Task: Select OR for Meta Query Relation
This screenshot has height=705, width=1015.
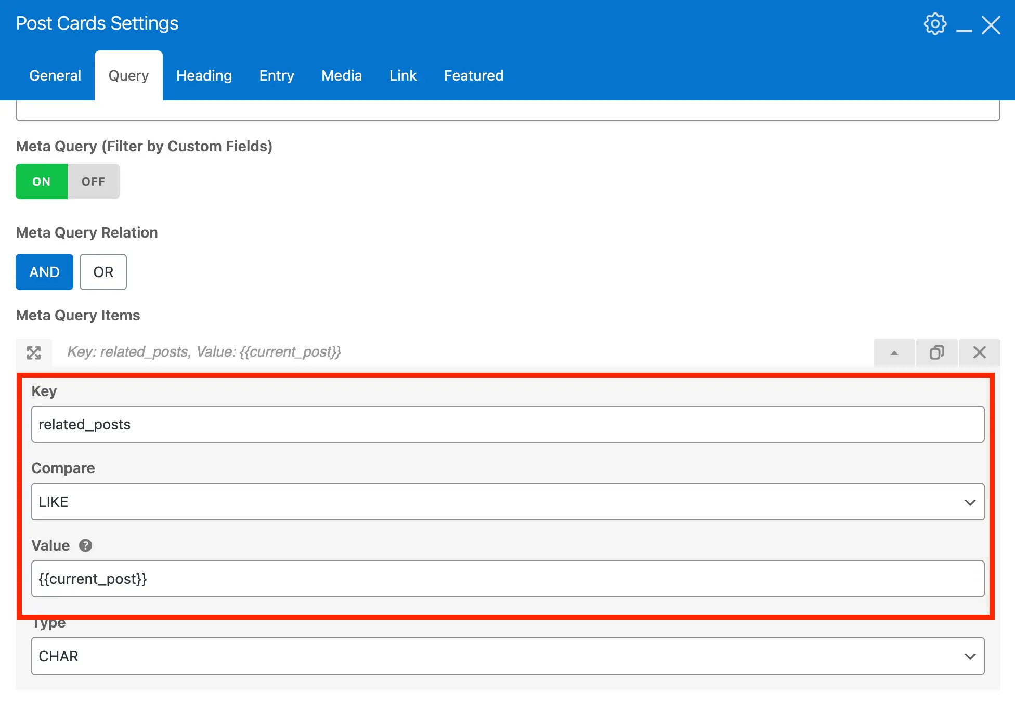Action: pyautogui.click(x=103, y=272)
